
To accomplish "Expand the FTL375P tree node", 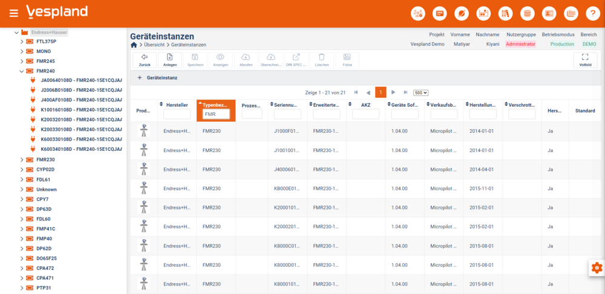I will [x=22, y=42].
